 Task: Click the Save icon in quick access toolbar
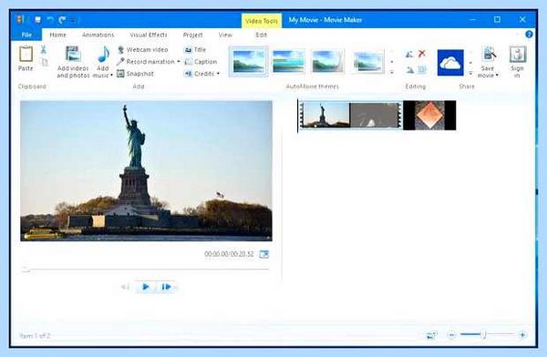(x=37, y=20)
